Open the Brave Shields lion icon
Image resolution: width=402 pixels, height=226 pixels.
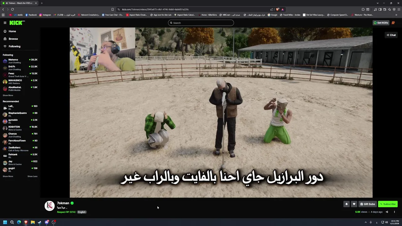[277, 9]
